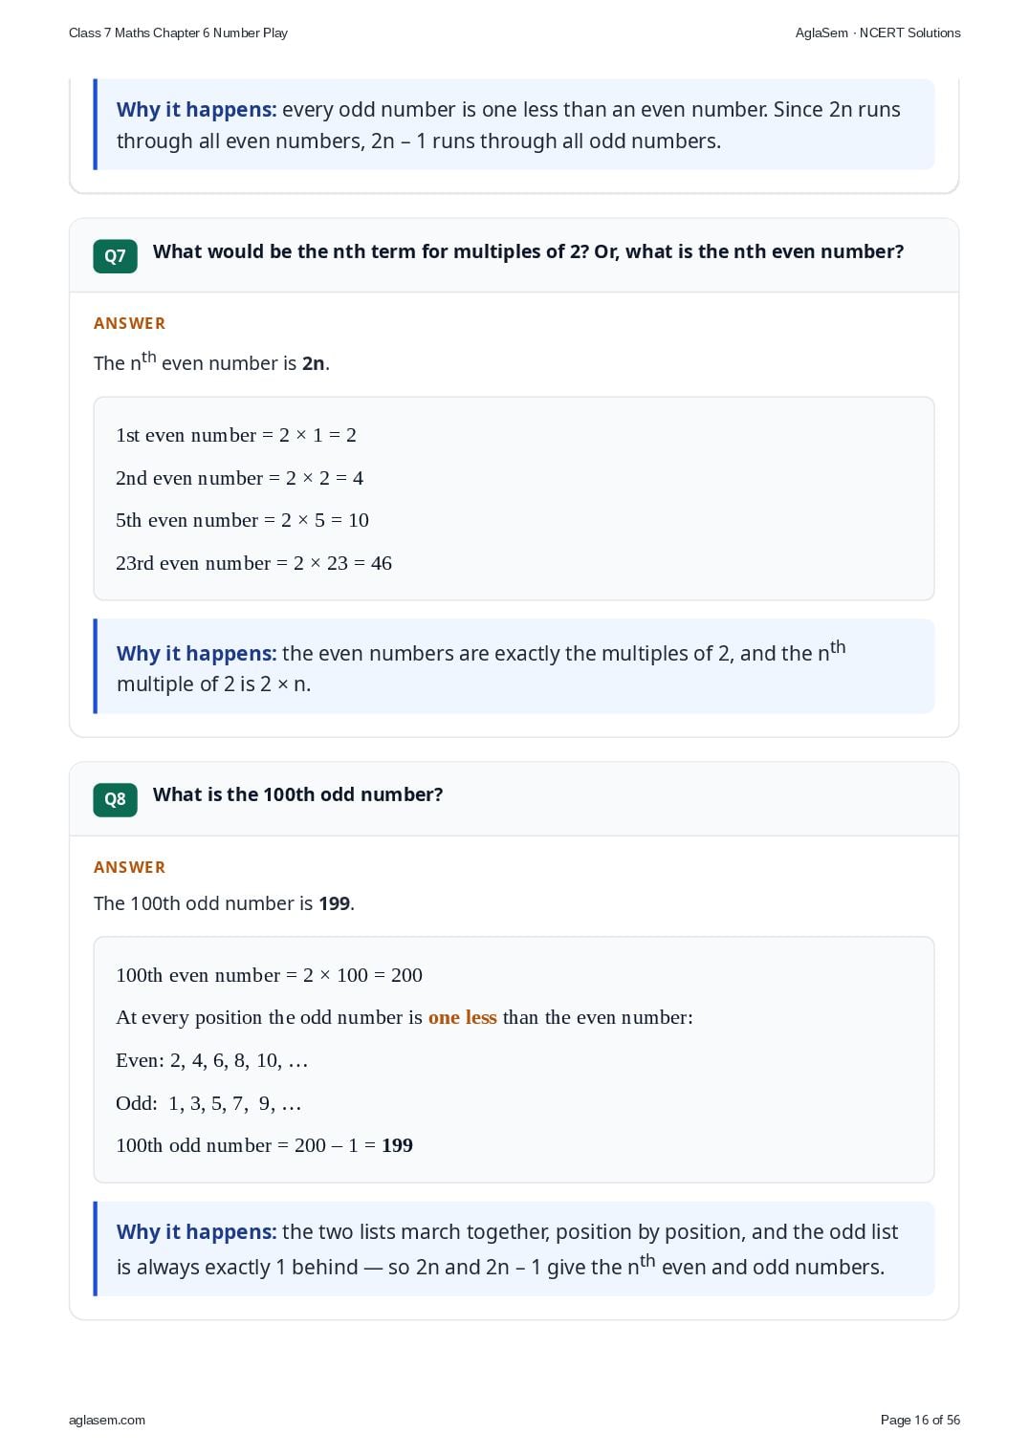The height and width of the screenshot is (1455, 1029).
Task: Click the line '100th odd number = 200 – 1 = 199'
Action: click(x=264, y=1145)
